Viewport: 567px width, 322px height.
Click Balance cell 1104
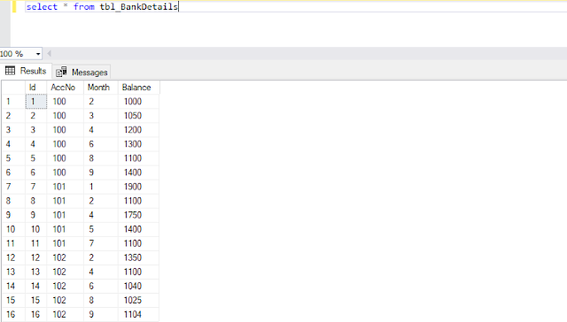tap(138, 314)
